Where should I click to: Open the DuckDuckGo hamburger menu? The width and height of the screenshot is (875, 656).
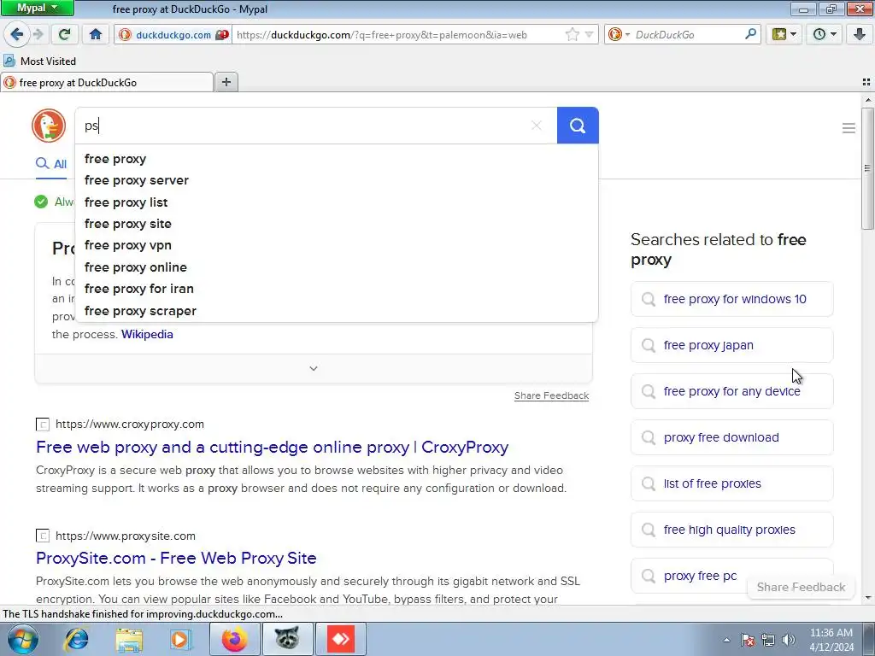(849, 128)
